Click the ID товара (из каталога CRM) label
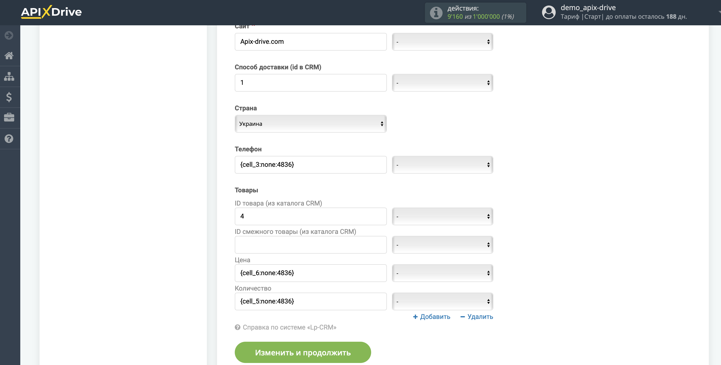Image resolution: width=721 pixels, height=365 pixels. (x=279, y=203)
